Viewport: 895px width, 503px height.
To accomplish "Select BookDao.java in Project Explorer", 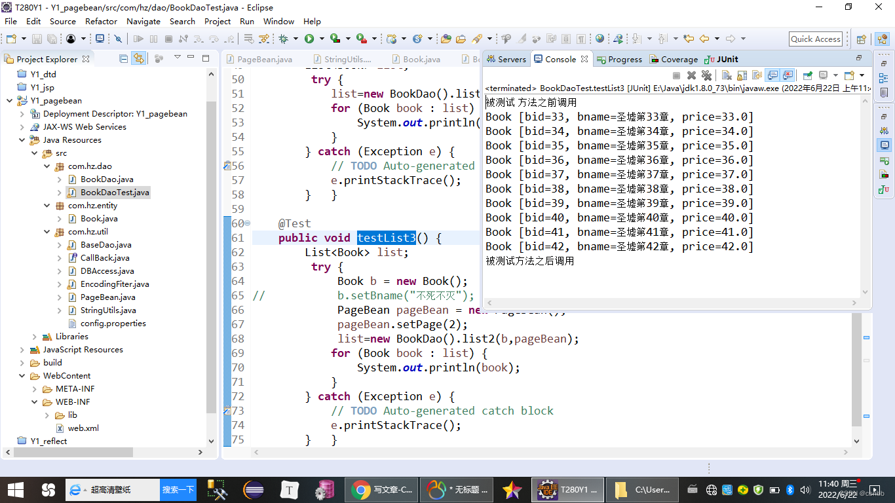I will point(107,179).
